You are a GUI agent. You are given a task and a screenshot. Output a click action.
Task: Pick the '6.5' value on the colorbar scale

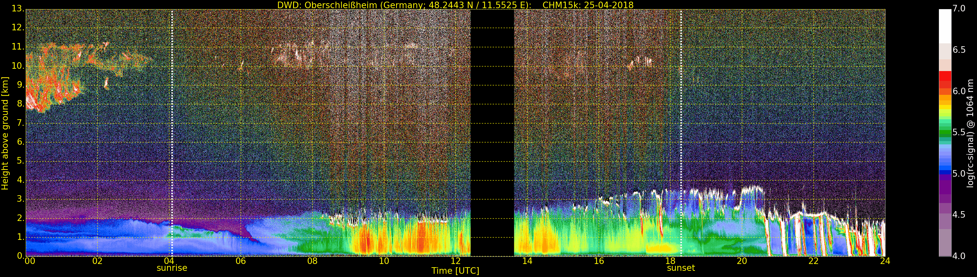(x=959, y=50)
